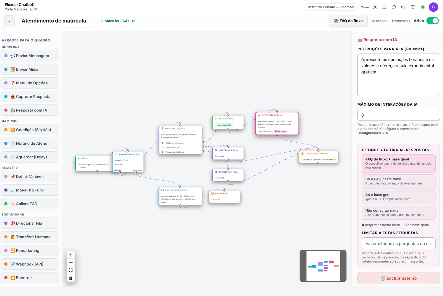The height and width of the screenshot is (296, 443).
Task: Toggle the Ativo flow switch
Action: tap(432, 21)
